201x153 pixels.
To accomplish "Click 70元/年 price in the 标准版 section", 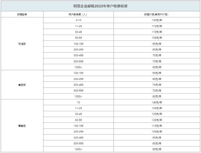I will [157, 61].
